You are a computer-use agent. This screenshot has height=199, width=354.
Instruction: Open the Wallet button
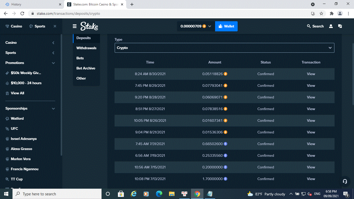tap(226, 26)
